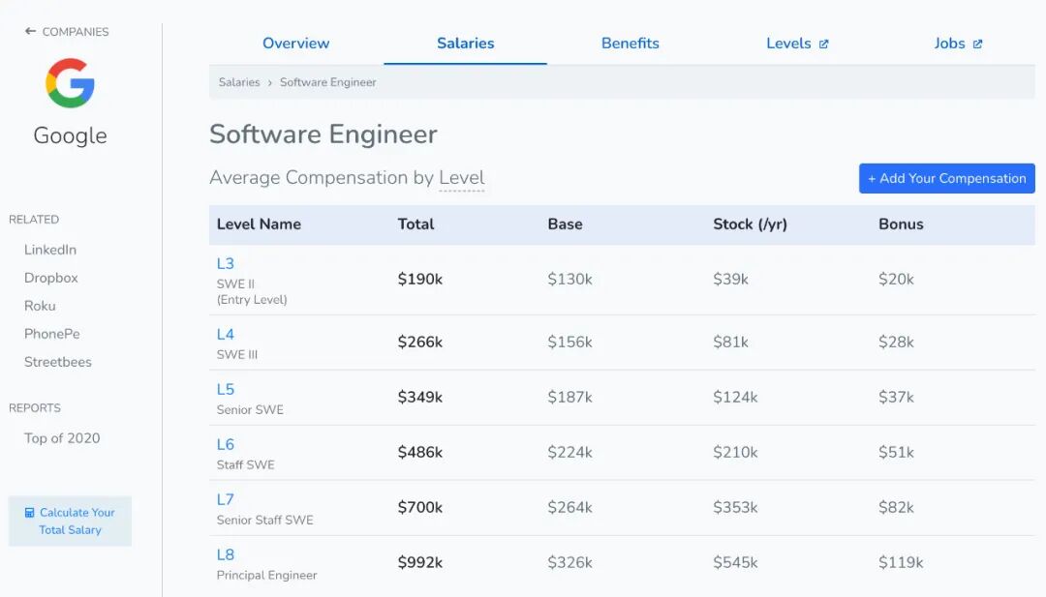Select the Salaries tab
This screenshot has height=597, width=1046.
465,44
